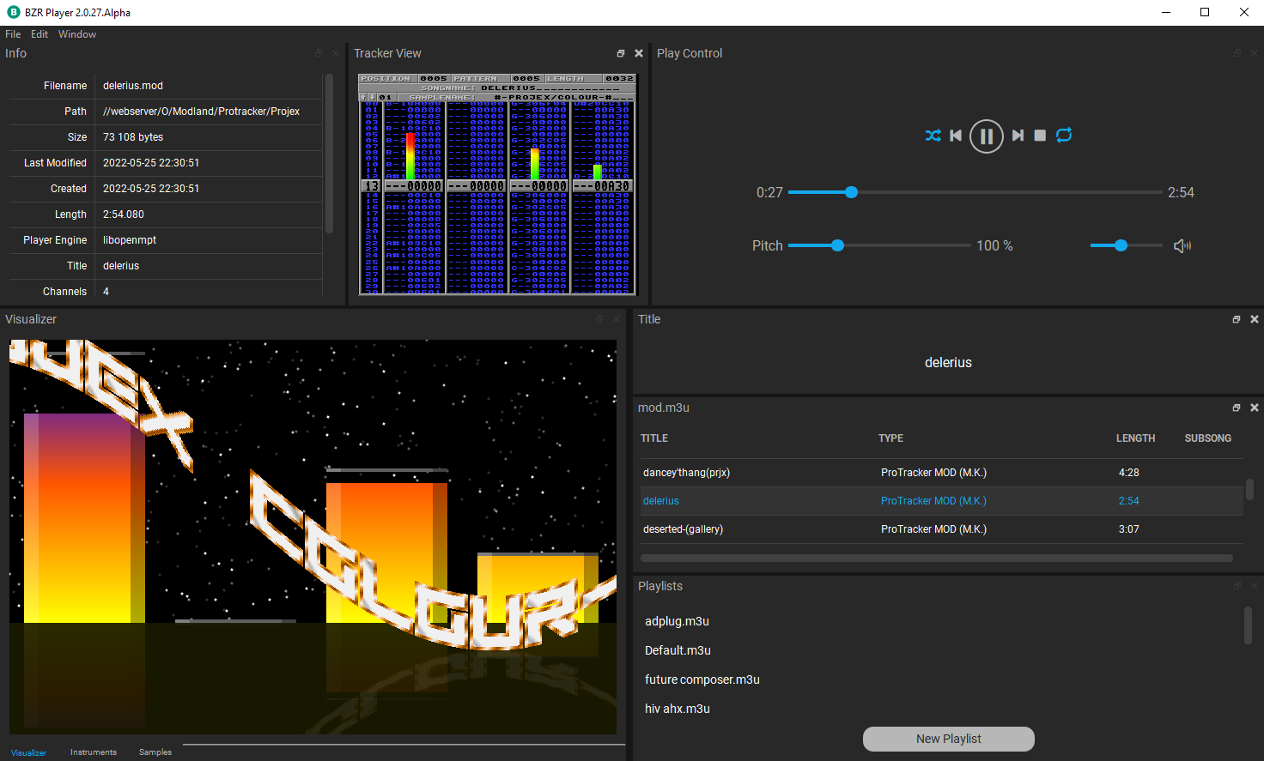1264x761 pixels.
Task: Stop playback
Action: 1040,136
